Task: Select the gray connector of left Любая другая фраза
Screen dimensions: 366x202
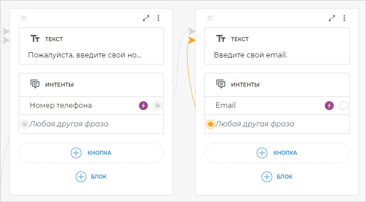Action: (x=25, y=124)
